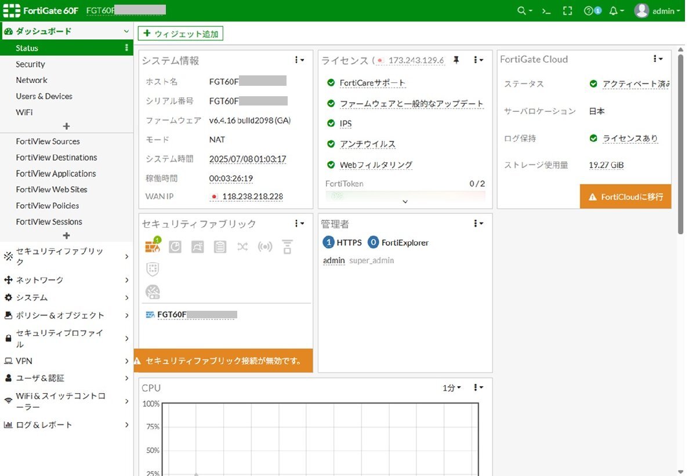Screen dimensions: 696x476
Task: Open the CPU time range dropdown
Action: pyautogui.click(x=451, y=388)
